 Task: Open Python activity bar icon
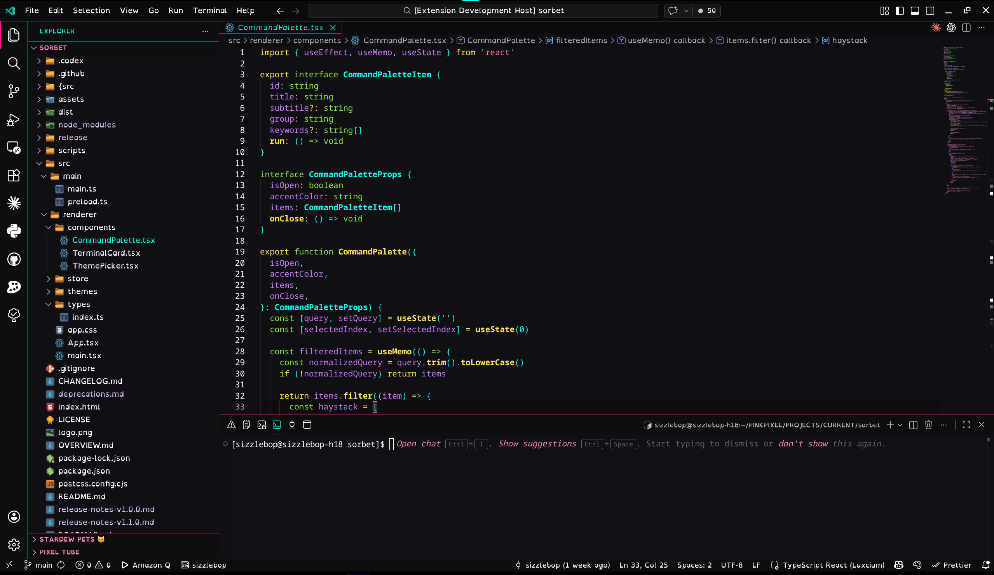(14, 231)
